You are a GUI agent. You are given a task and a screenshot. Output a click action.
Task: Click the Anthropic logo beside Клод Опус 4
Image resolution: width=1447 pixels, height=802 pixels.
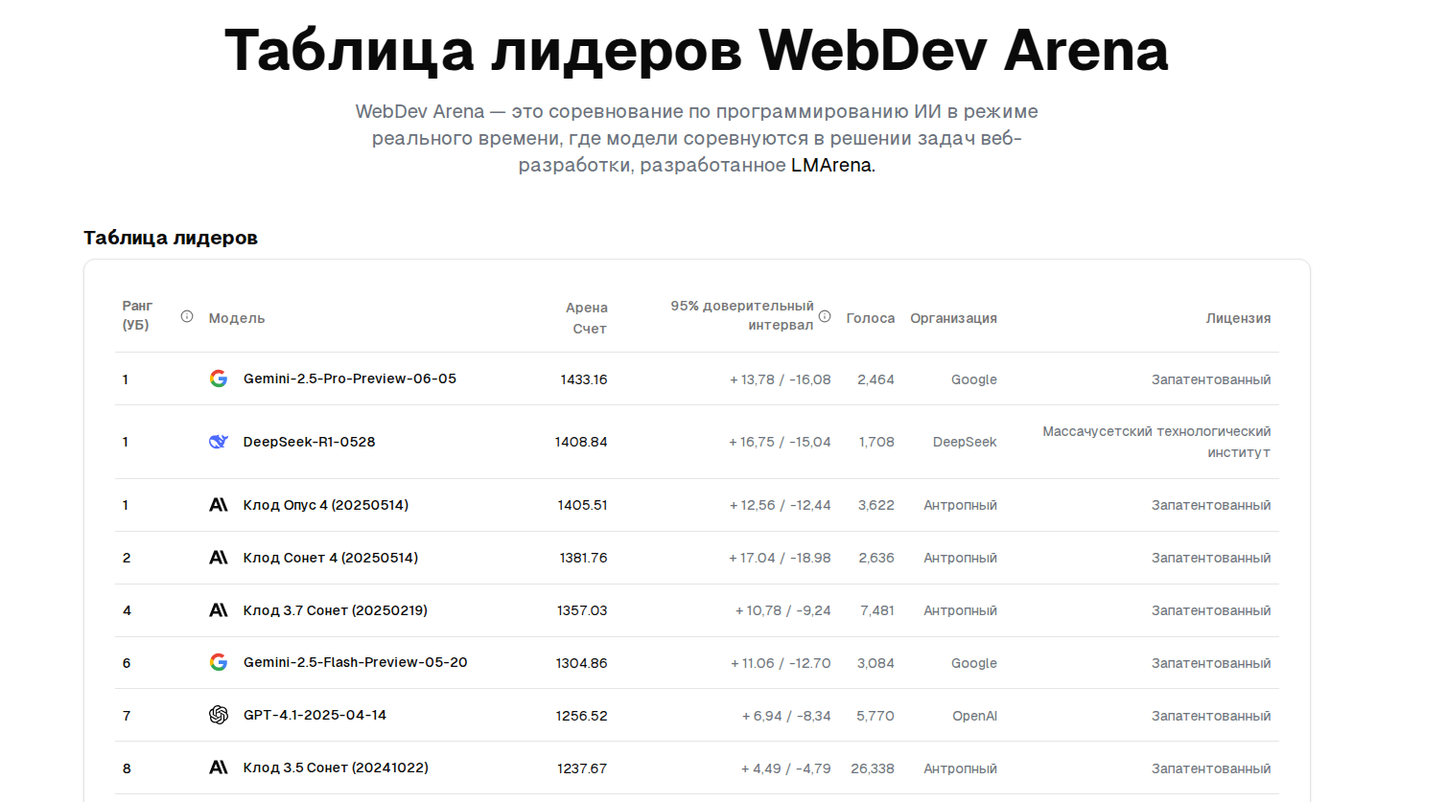tap(219, 505)
